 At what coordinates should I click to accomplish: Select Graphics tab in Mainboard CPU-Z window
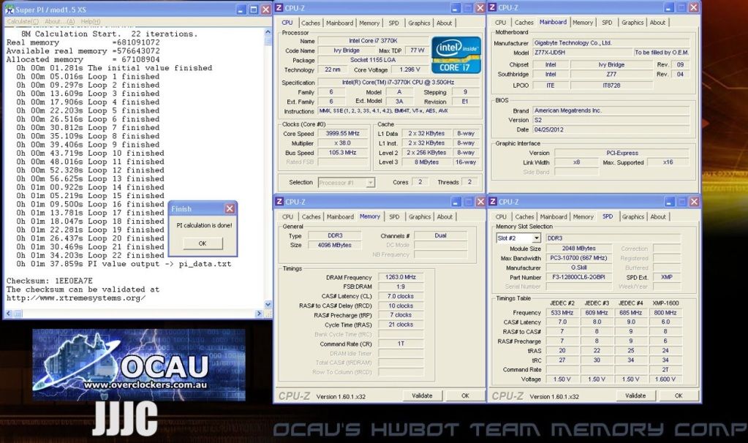(x=632, y=23)
